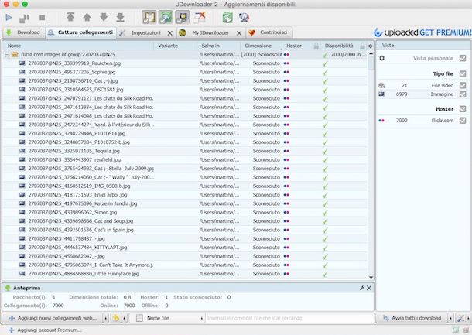472x335 pixels.
Task: Select file 4339898566_Cat and Soup.jpg
Action: pos(80,221)
